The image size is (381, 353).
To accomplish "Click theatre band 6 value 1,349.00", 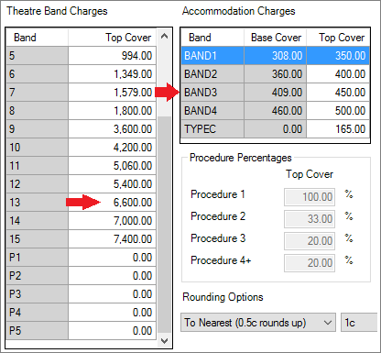I will click(113, 74).
